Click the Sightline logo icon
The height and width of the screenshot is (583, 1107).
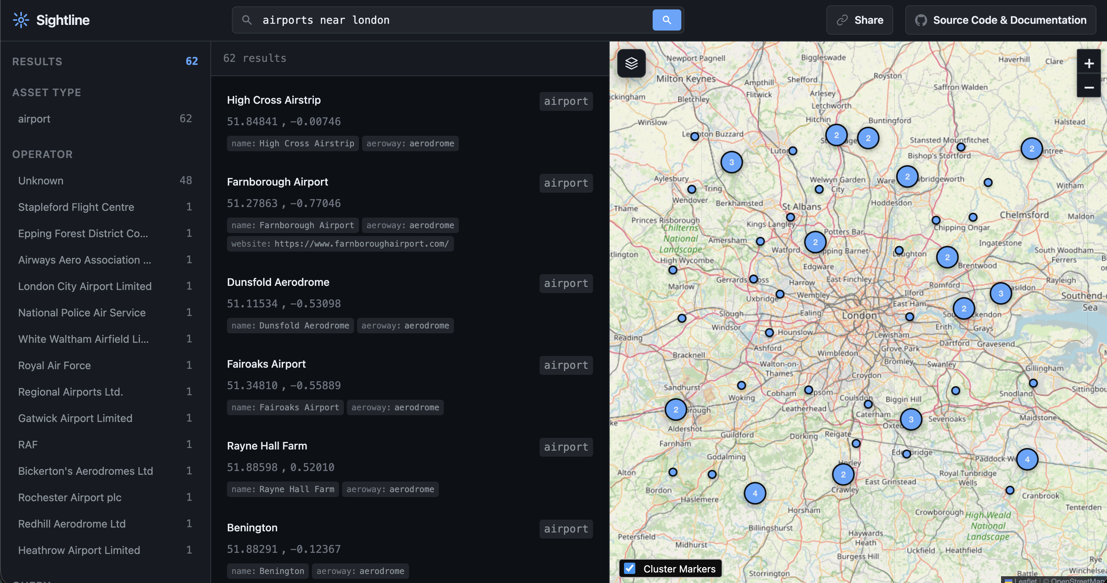tap(20, 20)
